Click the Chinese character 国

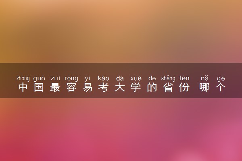[39, 87]
